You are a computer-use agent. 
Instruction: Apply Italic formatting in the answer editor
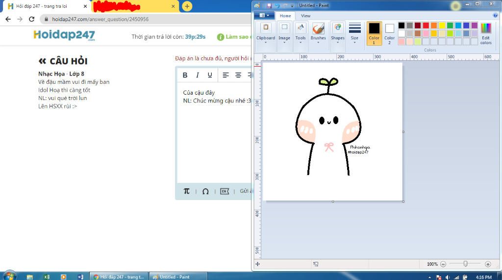coord(197,75)
